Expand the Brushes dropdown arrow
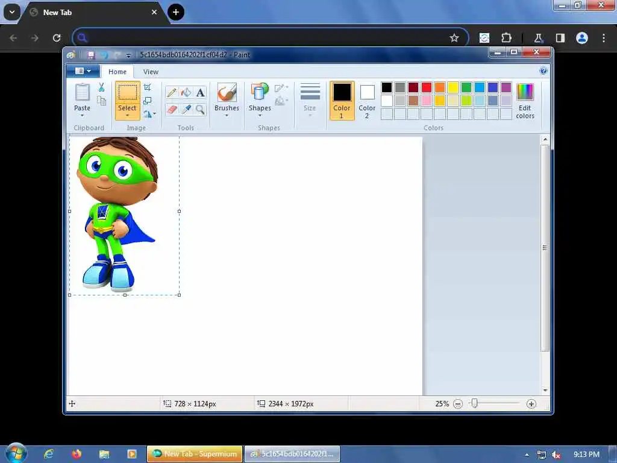Screen dimensions: 617x463 coord(227,115)
